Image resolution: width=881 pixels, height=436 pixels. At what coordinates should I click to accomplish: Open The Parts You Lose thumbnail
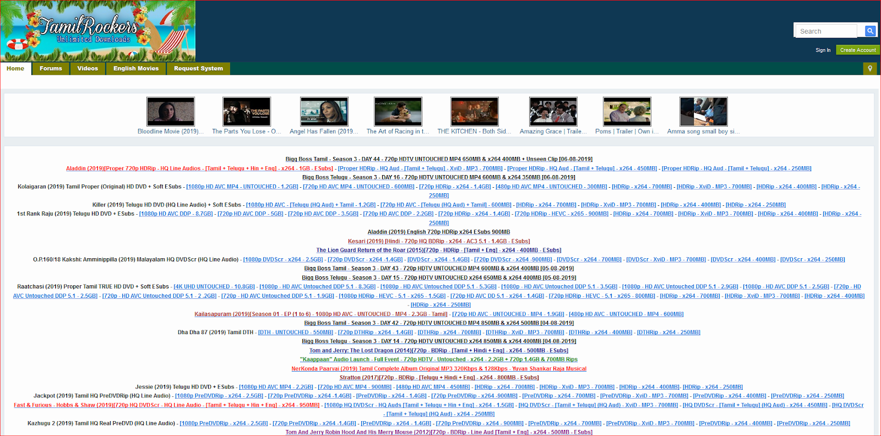click(247, 112)
